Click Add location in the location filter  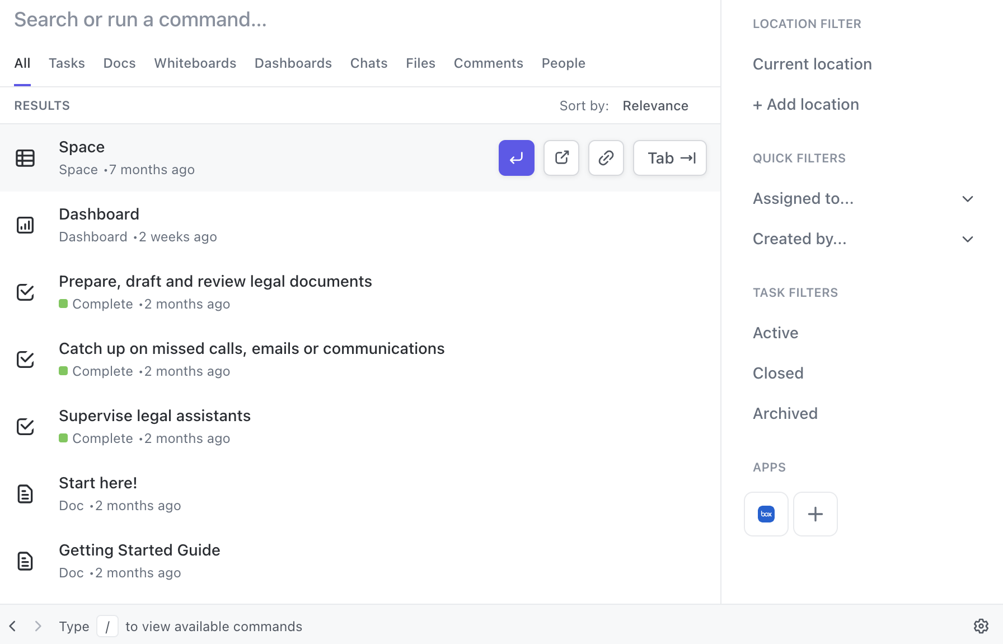805,104
